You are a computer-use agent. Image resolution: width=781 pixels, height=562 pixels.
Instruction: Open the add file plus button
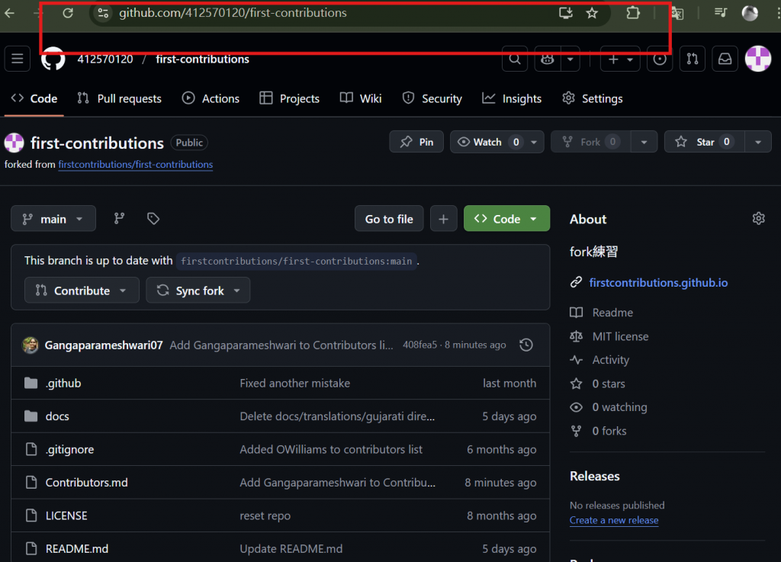443,219
